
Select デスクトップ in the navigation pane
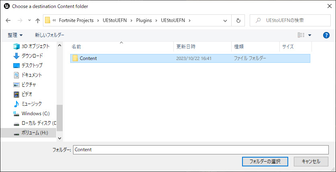[x=28, y=65]
